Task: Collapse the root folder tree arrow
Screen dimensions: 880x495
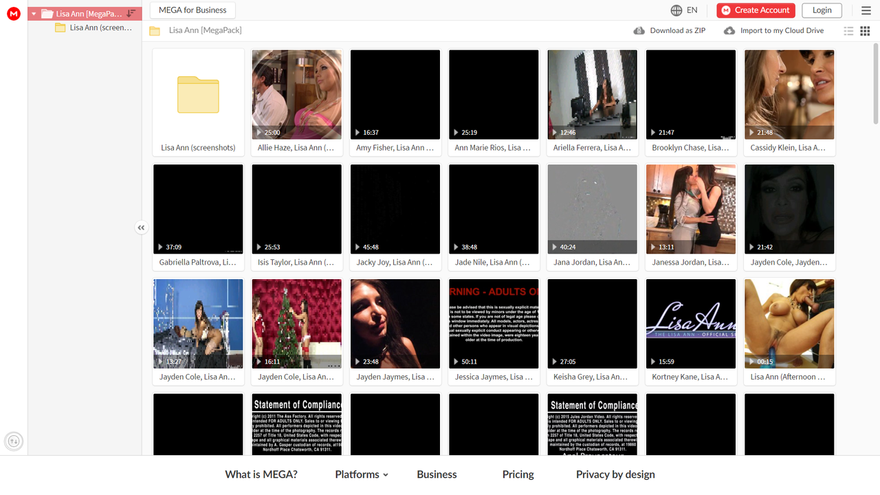Action: click(x=34, y=14)
